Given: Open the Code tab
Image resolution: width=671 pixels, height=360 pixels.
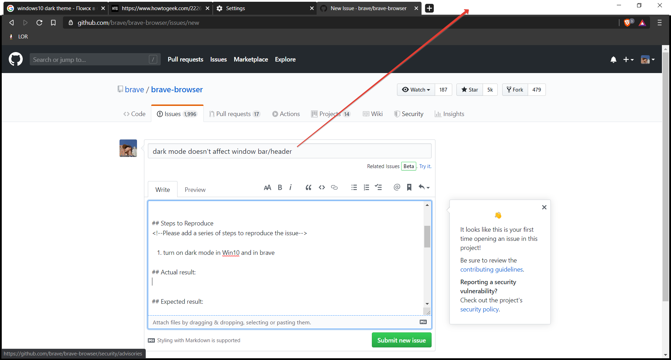Looking at the screenshot, I should coord(135,114).
